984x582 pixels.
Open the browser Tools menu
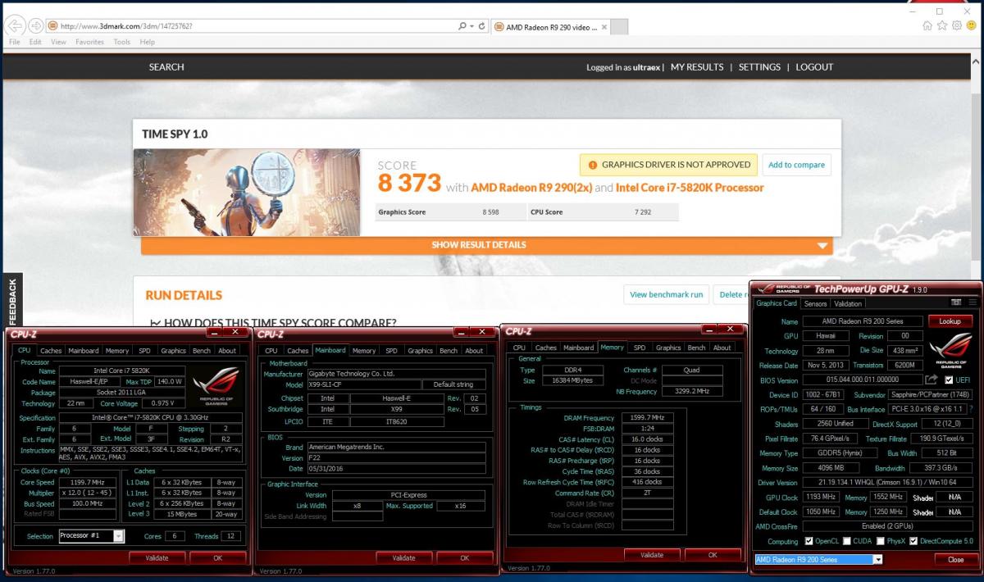coord(121,42)
